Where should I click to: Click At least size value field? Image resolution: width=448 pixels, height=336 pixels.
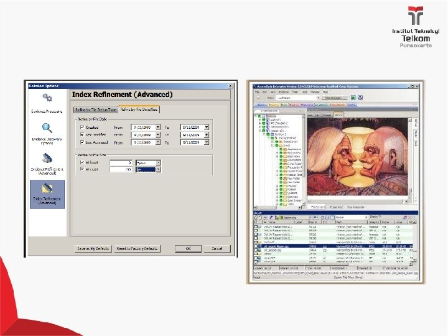[121, 162]
